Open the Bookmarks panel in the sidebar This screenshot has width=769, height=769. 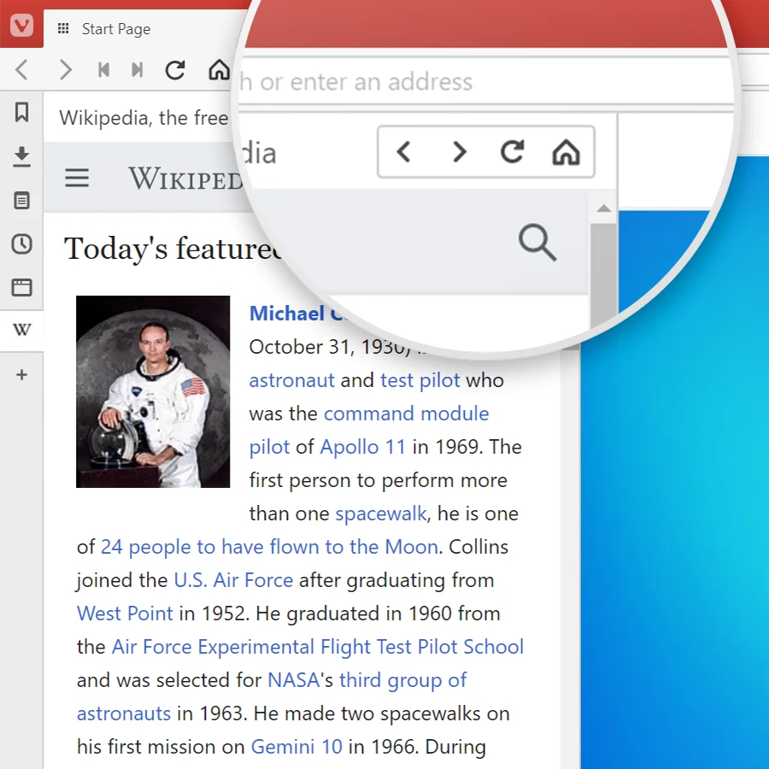pos(22,112)
